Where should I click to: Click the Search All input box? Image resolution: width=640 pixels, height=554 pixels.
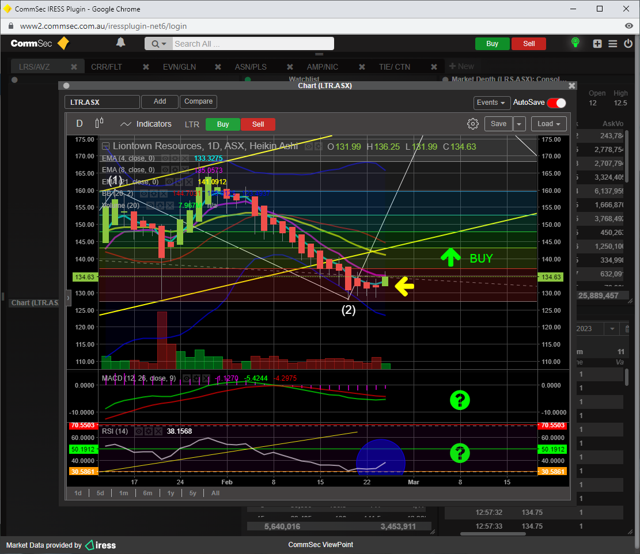[x=253, y=44]
